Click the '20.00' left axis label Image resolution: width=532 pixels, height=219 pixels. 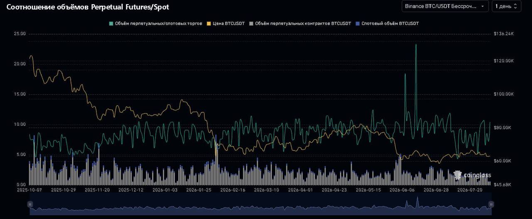click(x=20, y=64)
